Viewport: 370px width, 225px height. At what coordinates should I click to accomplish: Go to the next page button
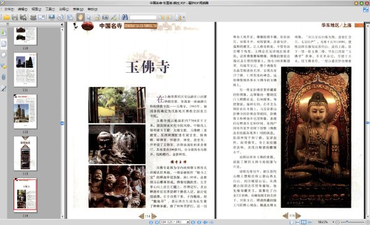[193, 222]
